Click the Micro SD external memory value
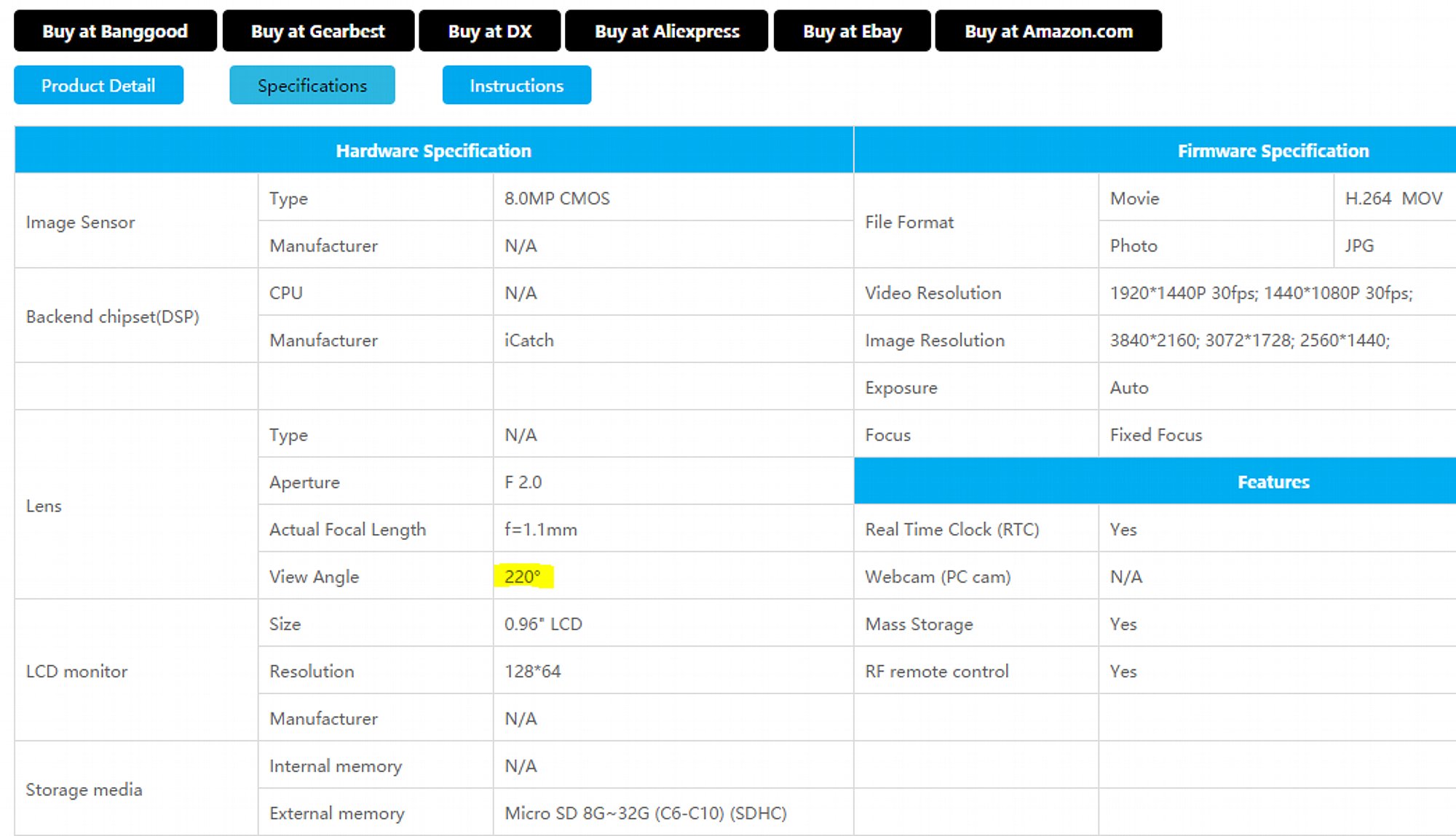 click(x=645, y=813)
